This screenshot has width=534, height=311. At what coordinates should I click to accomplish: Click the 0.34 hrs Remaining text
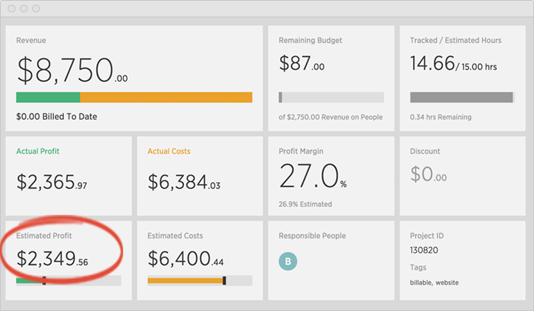click(x=440, y=117)
